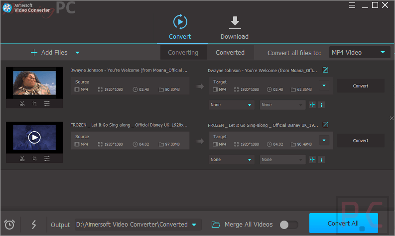
Task: Open the Convert section
Action: click(x=180, y=27)
